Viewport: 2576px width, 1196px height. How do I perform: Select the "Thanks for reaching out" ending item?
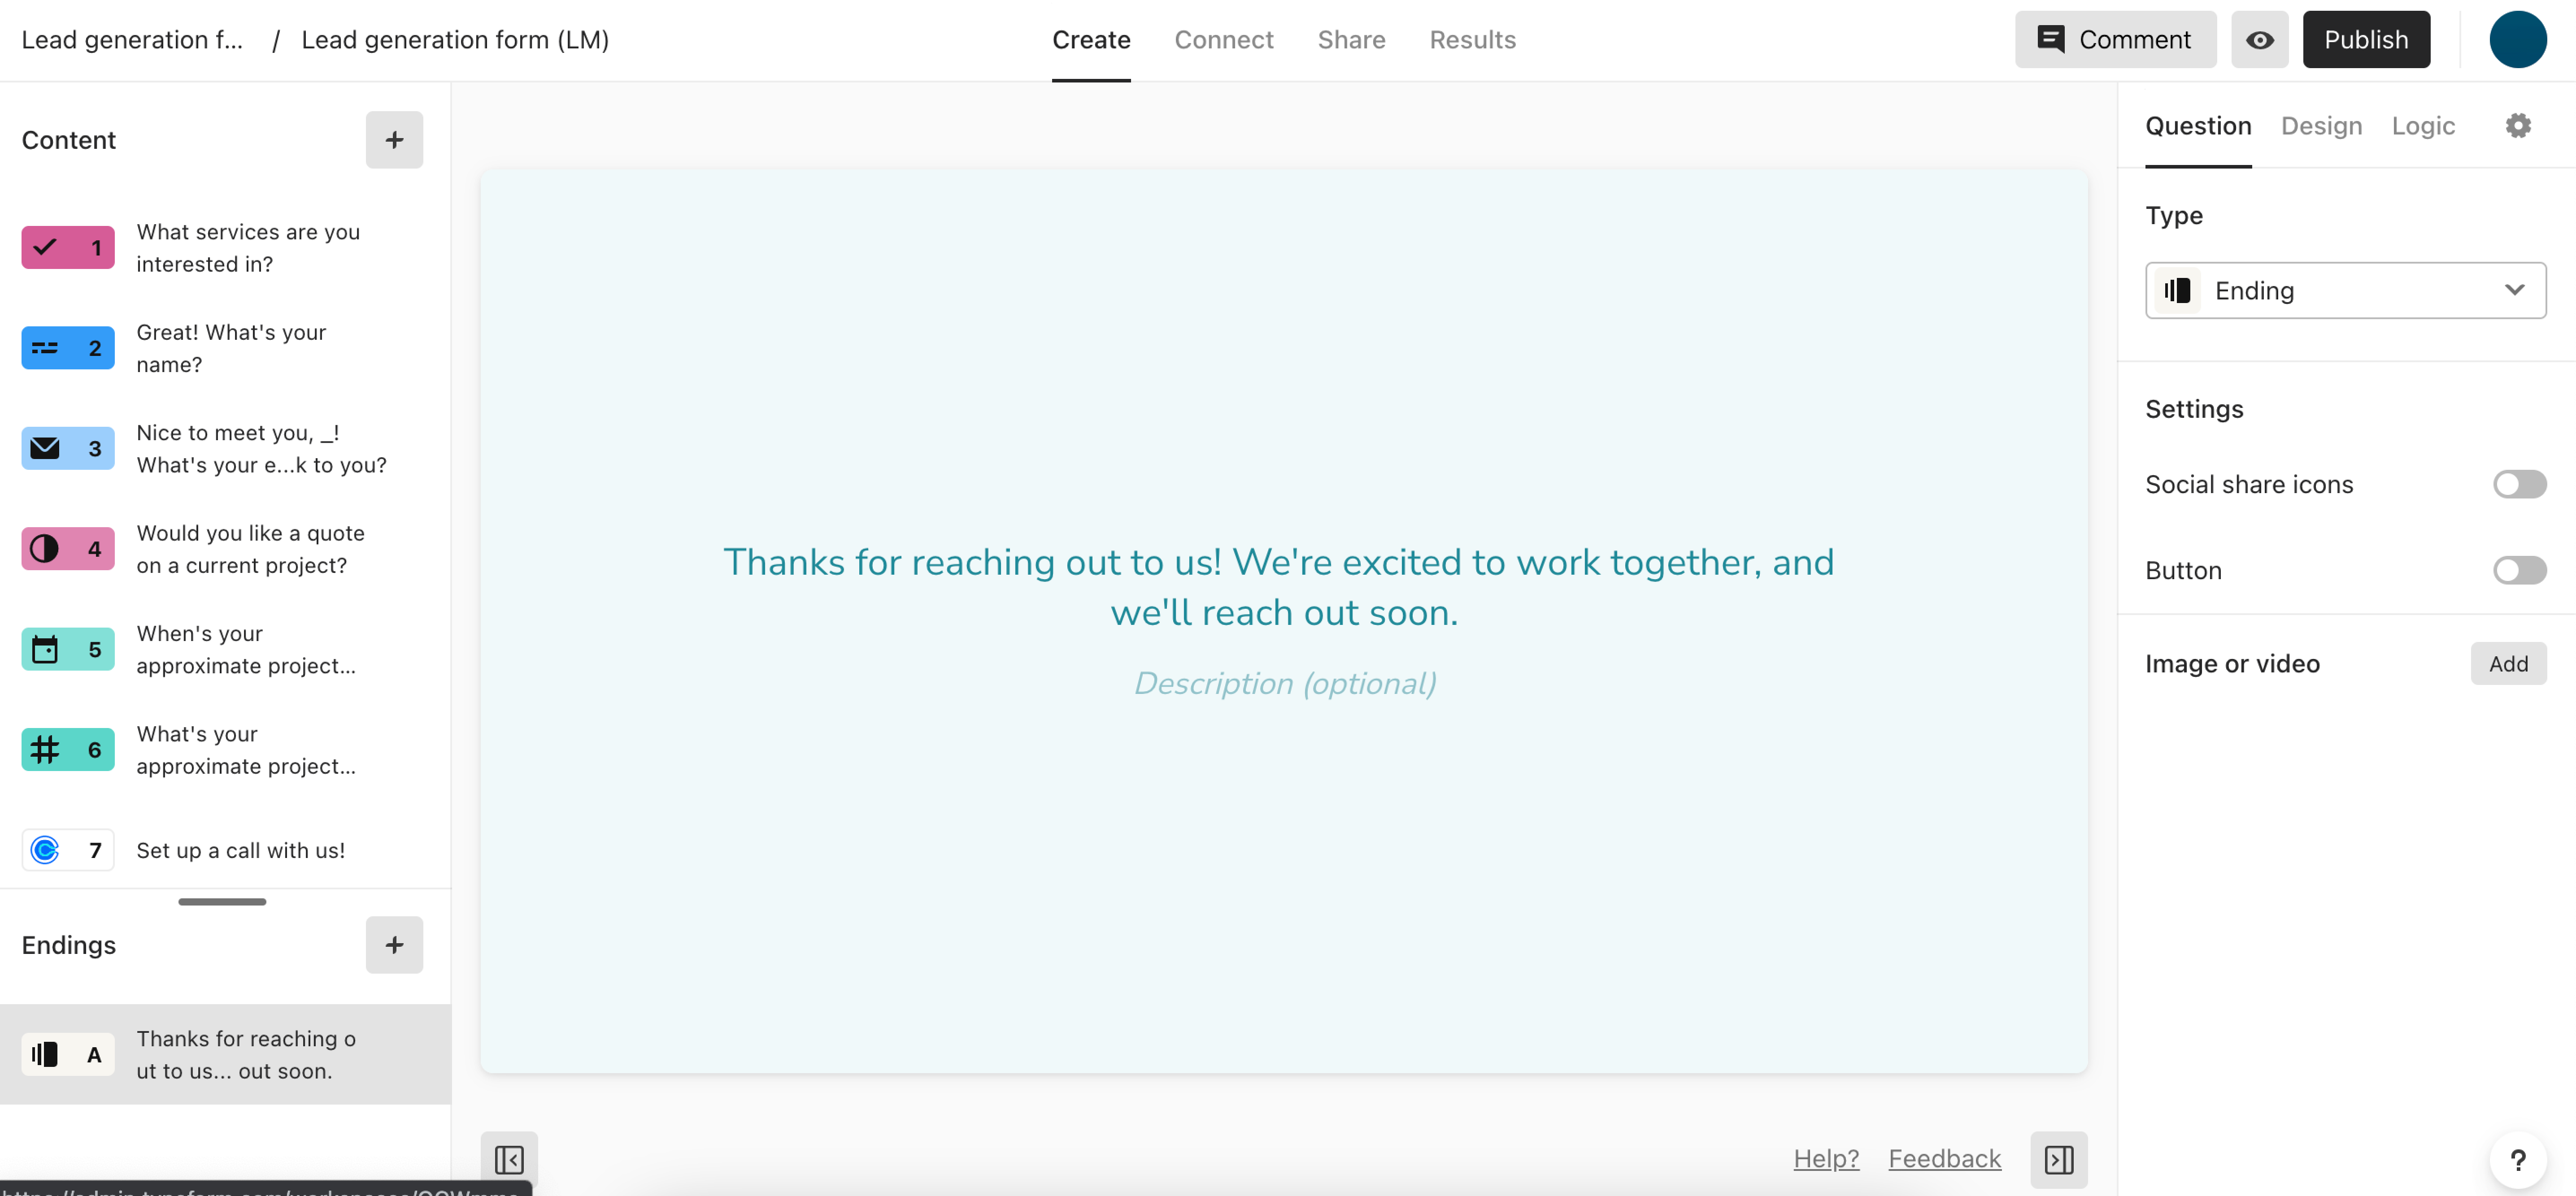coord(225,1054)
